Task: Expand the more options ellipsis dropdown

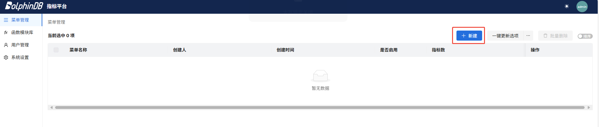Action: pyautogui.click(x=528, y=36)
